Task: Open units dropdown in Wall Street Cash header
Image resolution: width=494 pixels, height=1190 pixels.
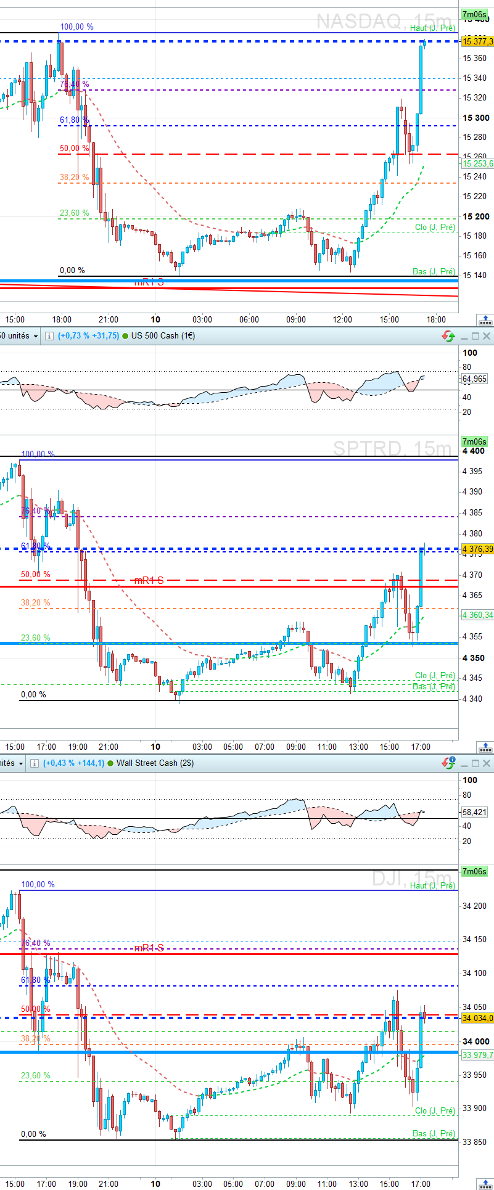Action: click(12, 763)
